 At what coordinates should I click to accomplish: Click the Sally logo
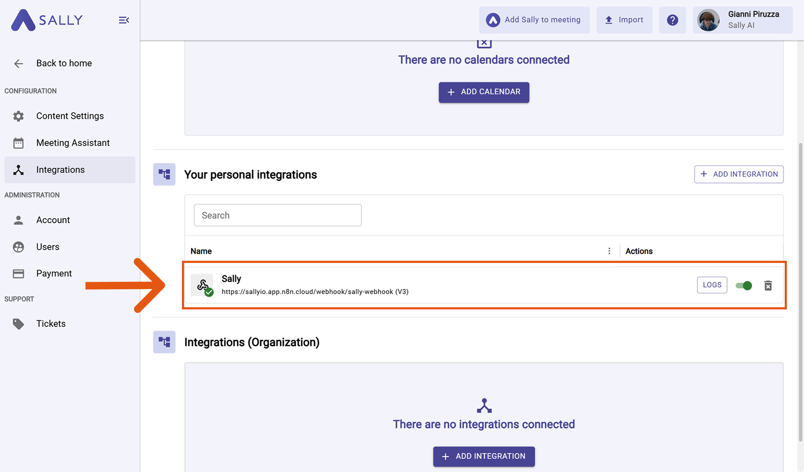point(47,20)
